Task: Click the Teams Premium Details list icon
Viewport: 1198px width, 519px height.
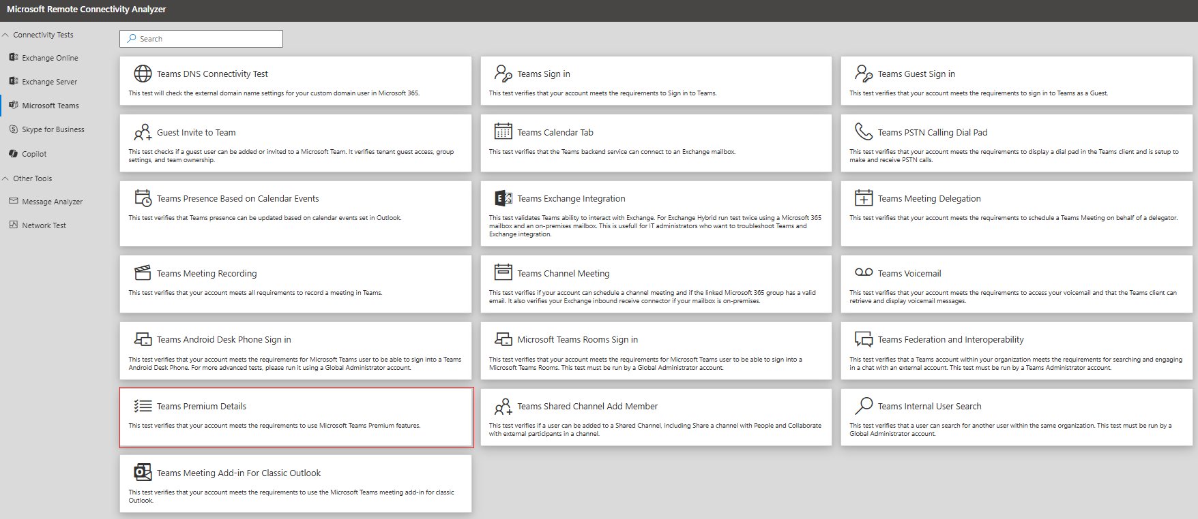Action: click(x=143, y=406)
